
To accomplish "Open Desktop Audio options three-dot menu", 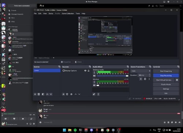I will [x=94, y=73].
